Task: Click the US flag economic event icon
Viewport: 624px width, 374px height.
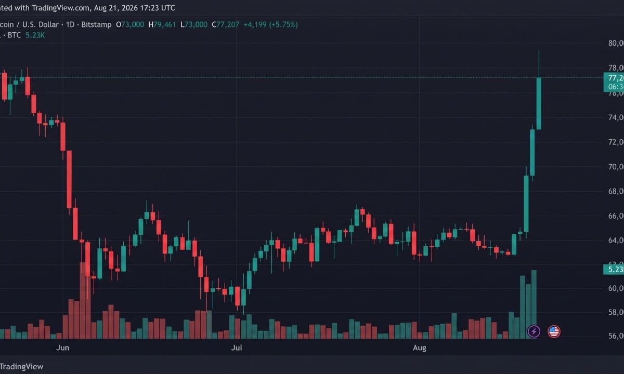Action: pyautogui.click(x=554, y=331)
